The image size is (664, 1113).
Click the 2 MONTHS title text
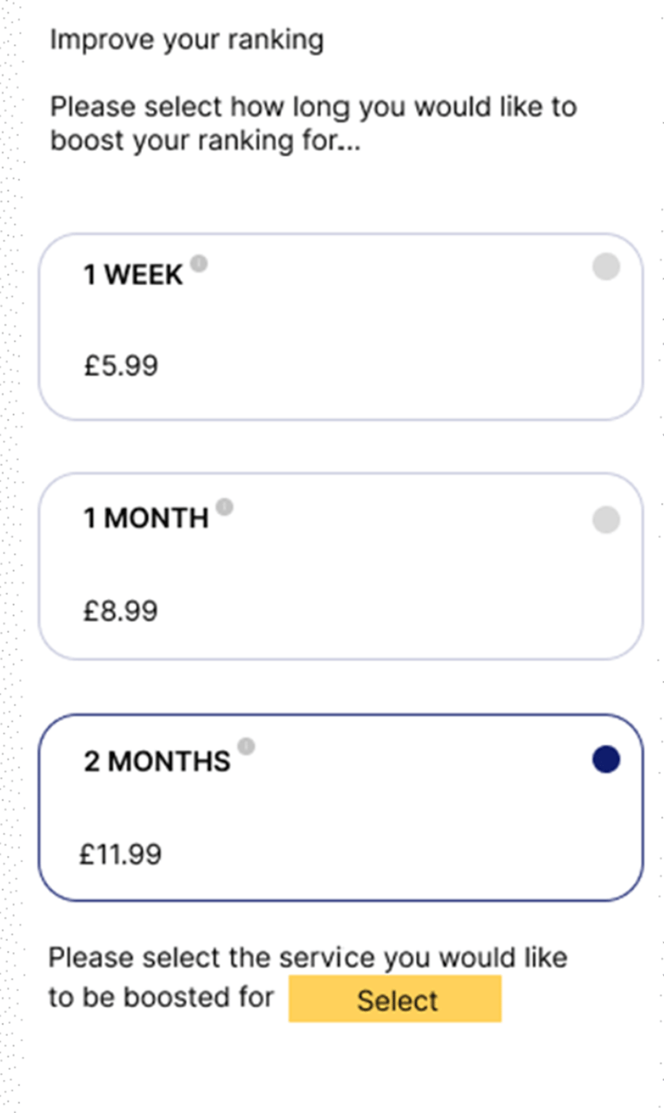pos(157,762)
